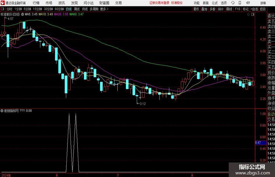Image resolution: width=275 pixels, height=177 pixels.
Task: Open the 功能 menu
Action: (197, 3)
